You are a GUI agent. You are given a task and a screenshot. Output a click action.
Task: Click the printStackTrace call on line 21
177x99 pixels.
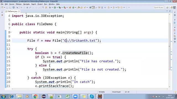pos(54,86)
